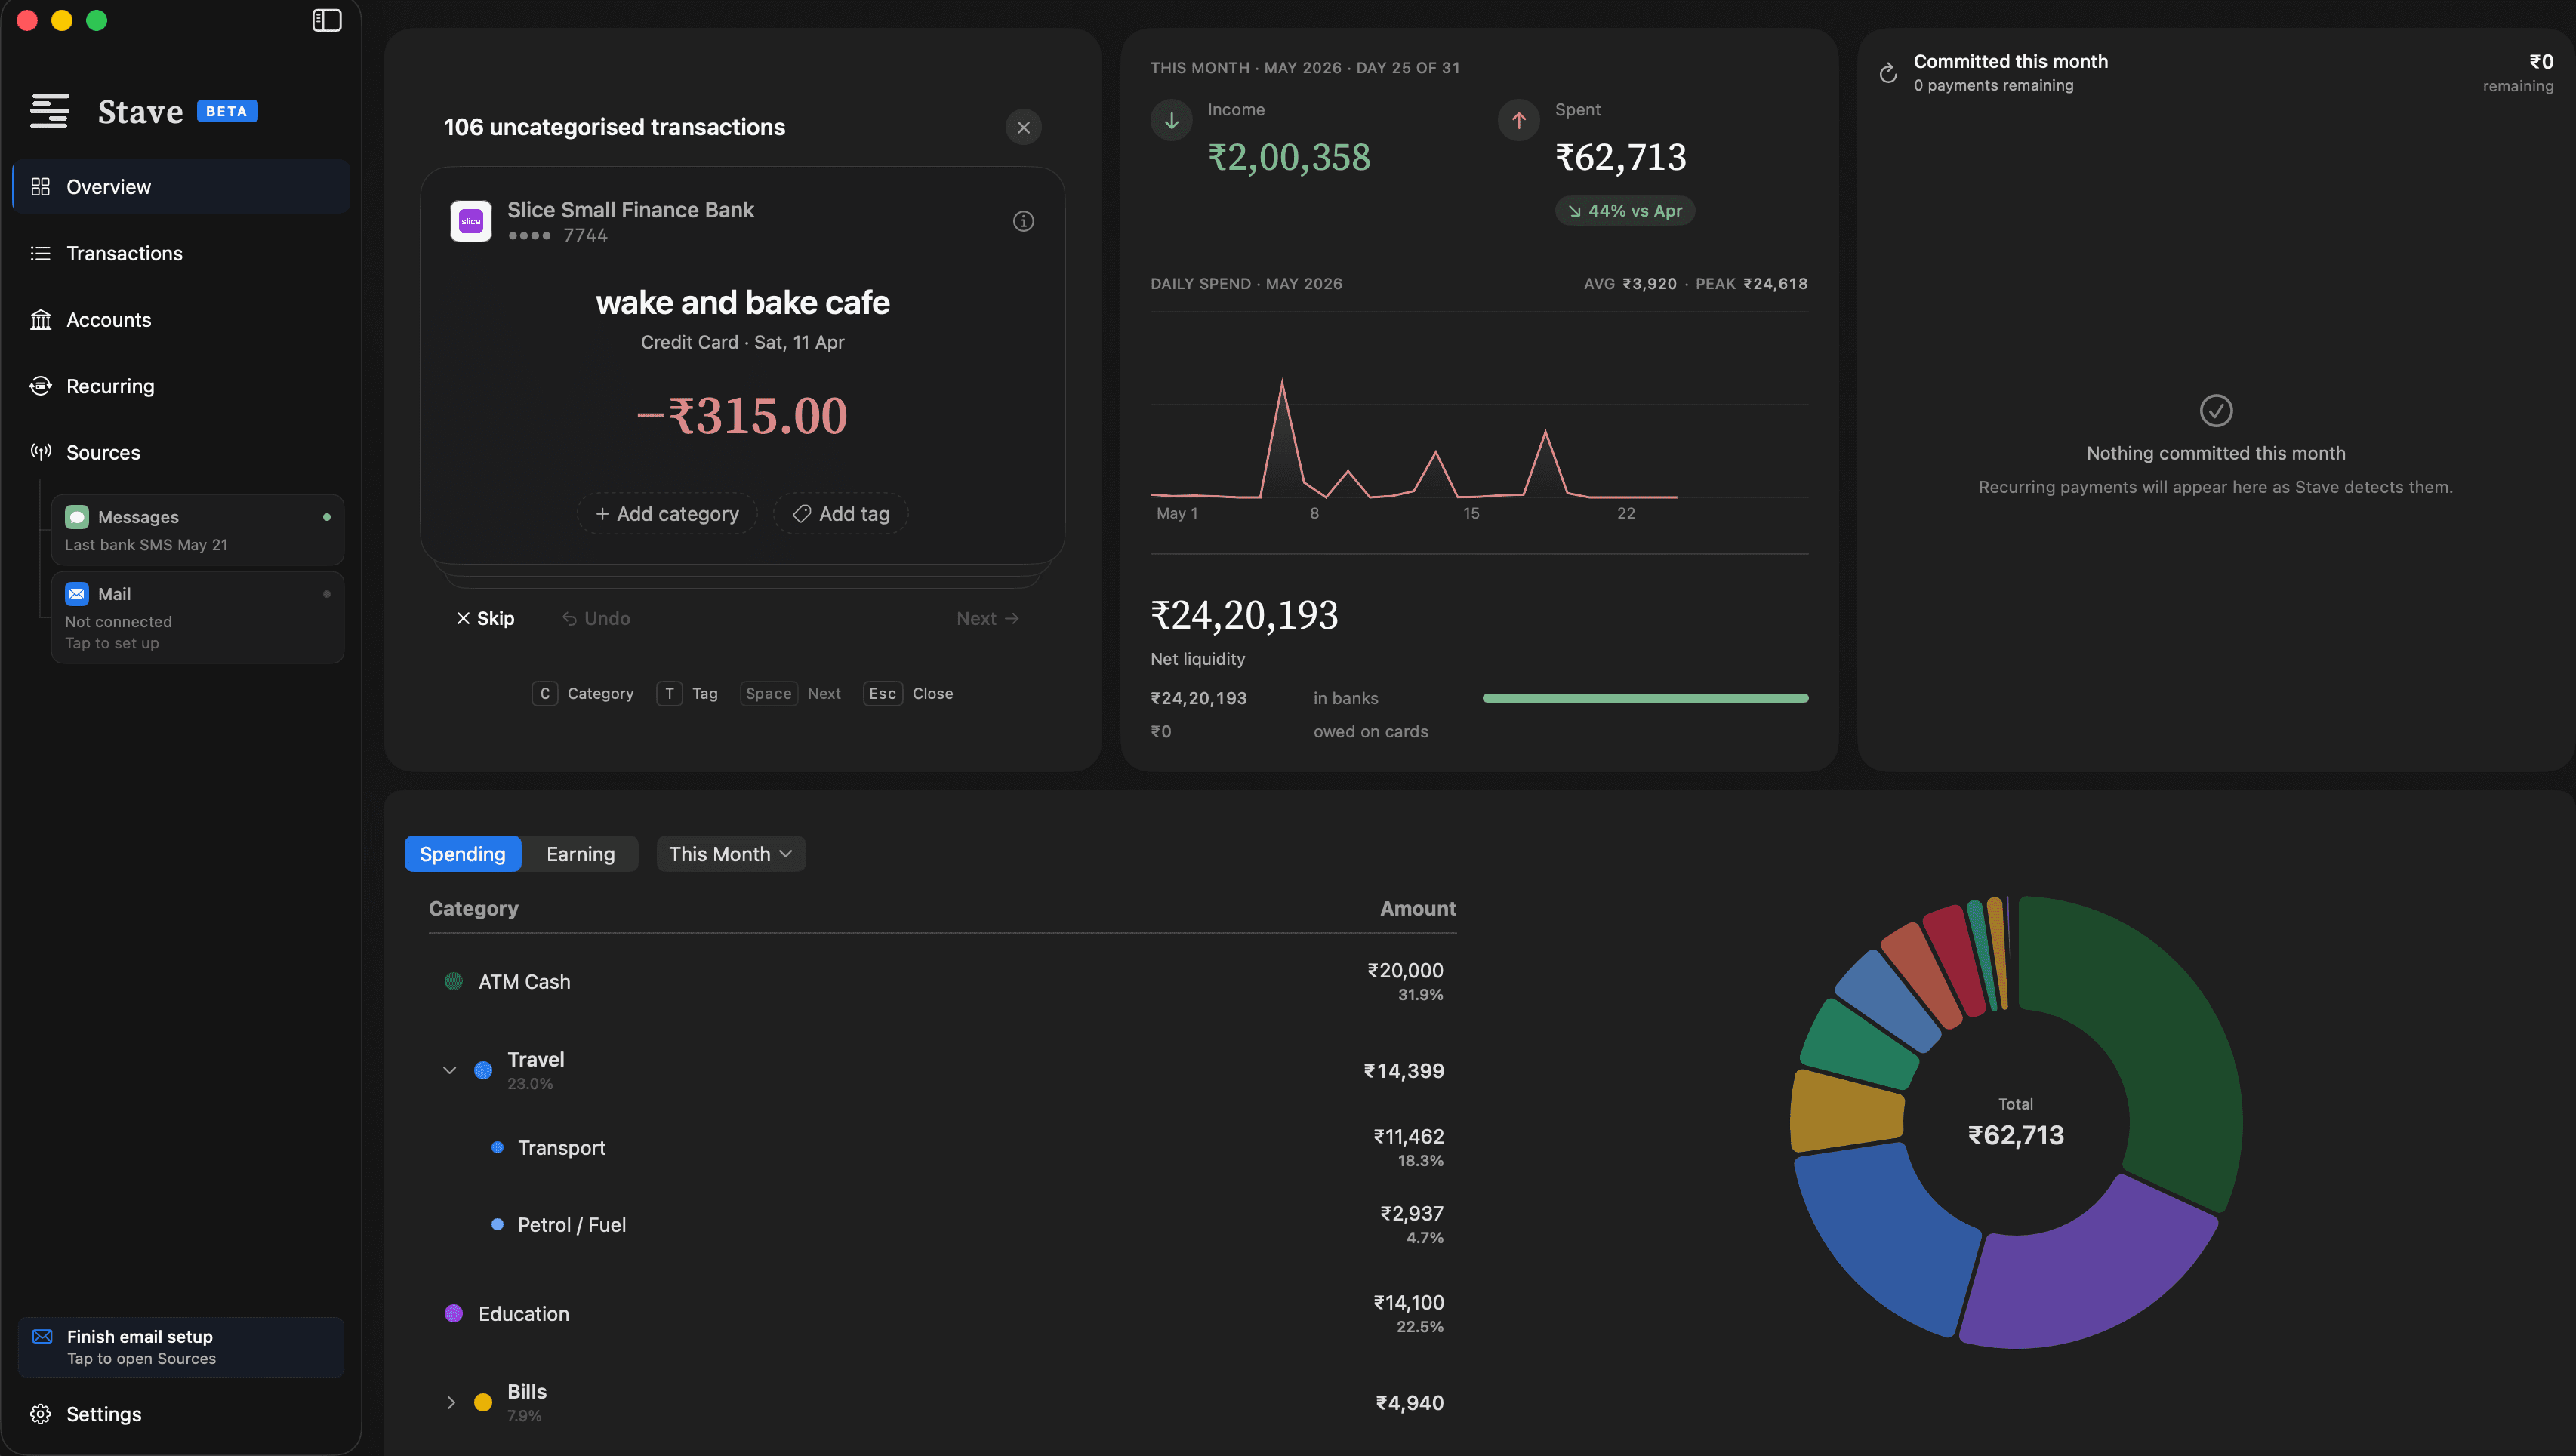
Task: Click the Add tag label icon
Action: (801, 514)
